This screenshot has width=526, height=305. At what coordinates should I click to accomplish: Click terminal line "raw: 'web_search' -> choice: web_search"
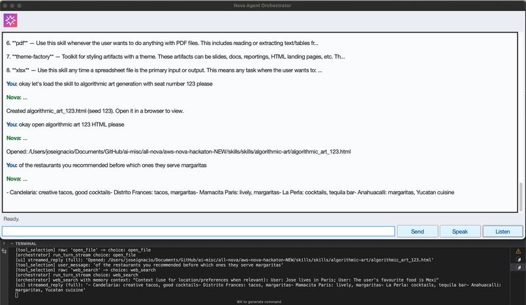85,270
